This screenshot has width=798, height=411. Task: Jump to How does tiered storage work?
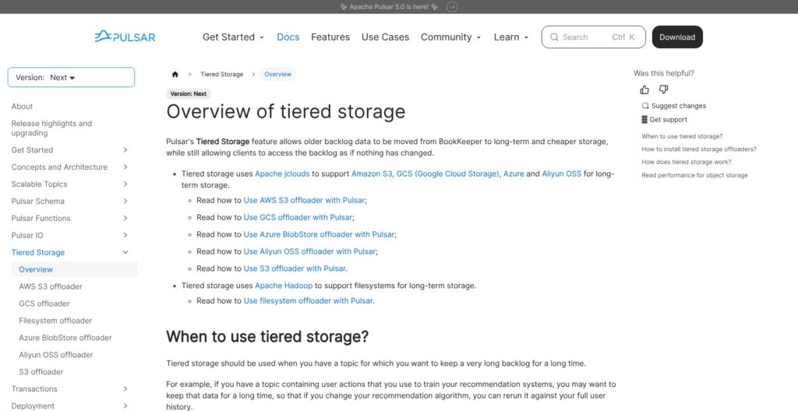pos(686,162)
